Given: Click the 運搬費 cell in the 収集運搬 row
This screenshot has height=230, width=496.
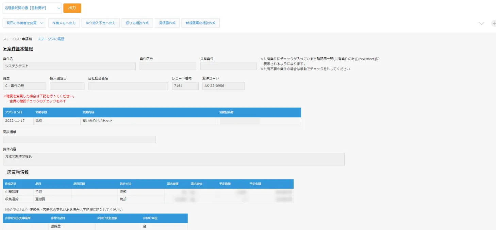Looking at the screenshot, I should point(52,199).
